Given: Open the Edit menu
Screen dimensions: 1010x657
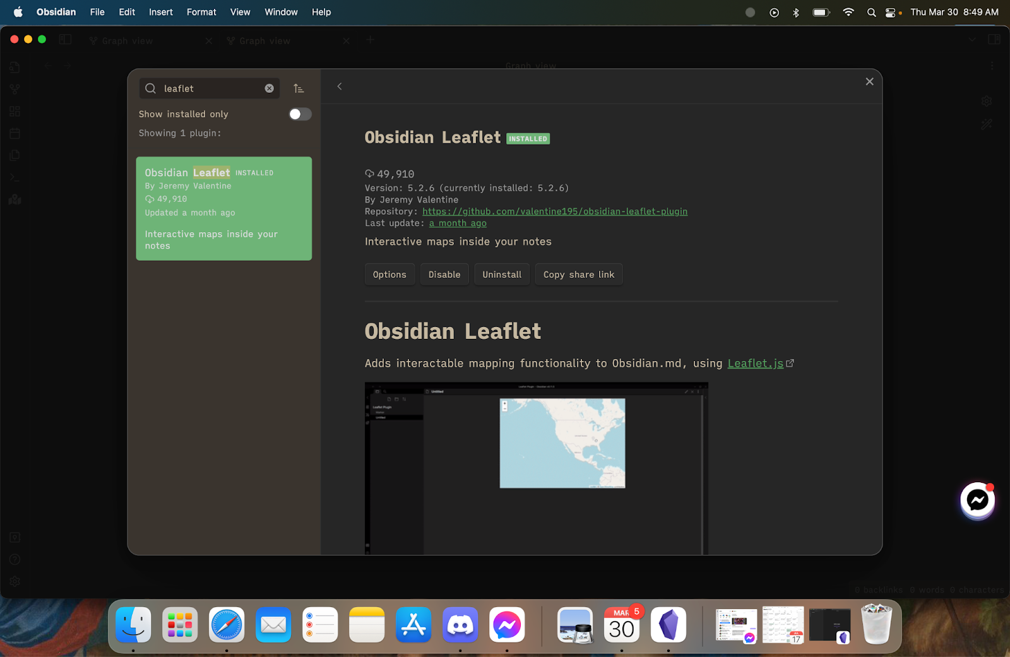Looking at the screenshot, I should [127, 12].
